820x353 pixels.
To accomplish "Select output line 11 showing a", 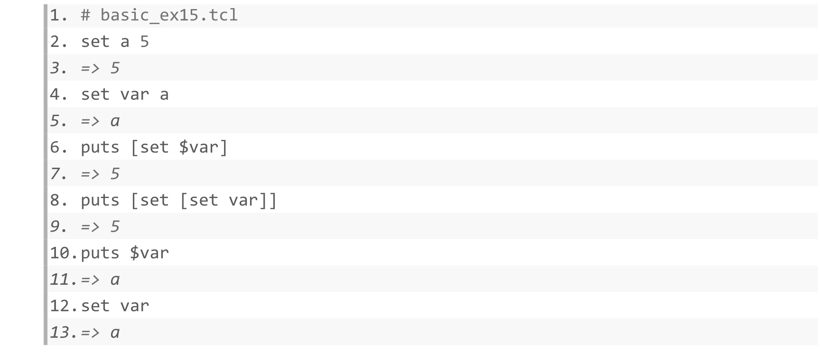I will click(100, 280).
